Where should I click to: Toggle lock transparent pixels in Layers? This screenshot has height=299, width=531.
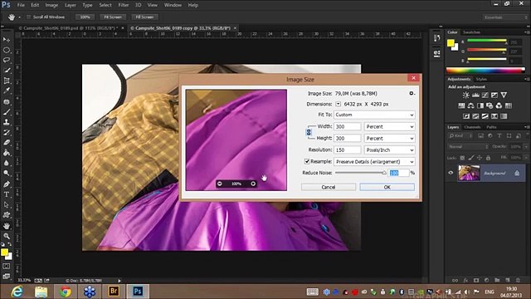click(x=462, y=158)
